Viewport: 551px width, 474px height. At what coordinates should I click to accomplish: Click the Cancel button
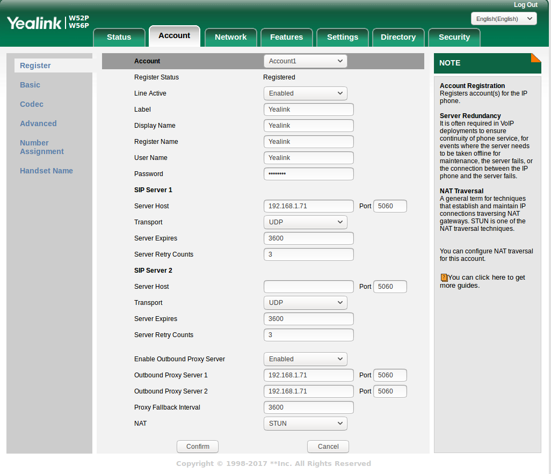pos(328,447)
